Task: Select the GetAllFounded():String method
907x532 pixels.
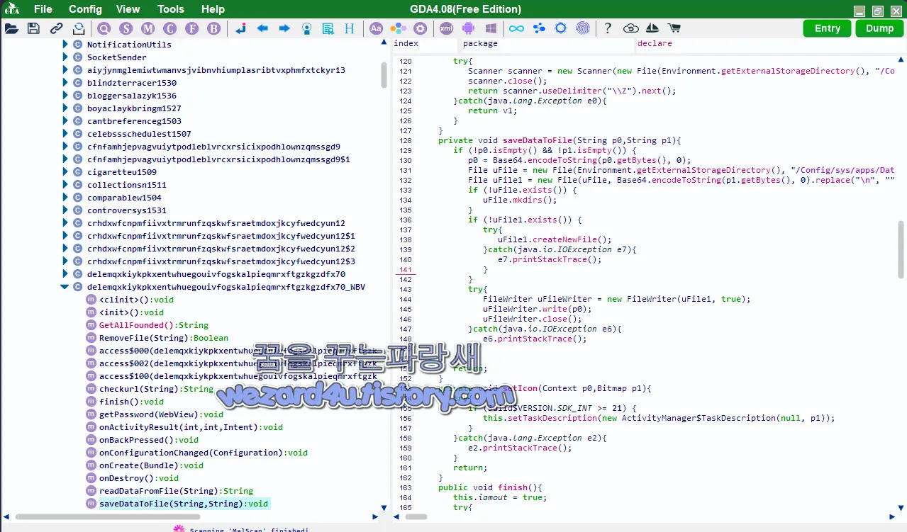Action: pos(154,325)
